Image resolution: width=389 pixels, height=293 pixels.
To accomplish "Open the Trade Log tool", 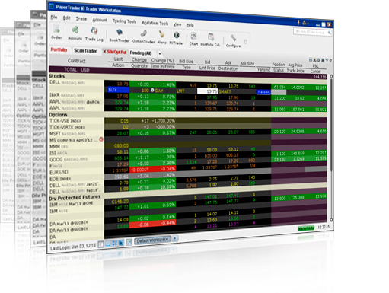I will pyautogui.click(x=94, y=34).
